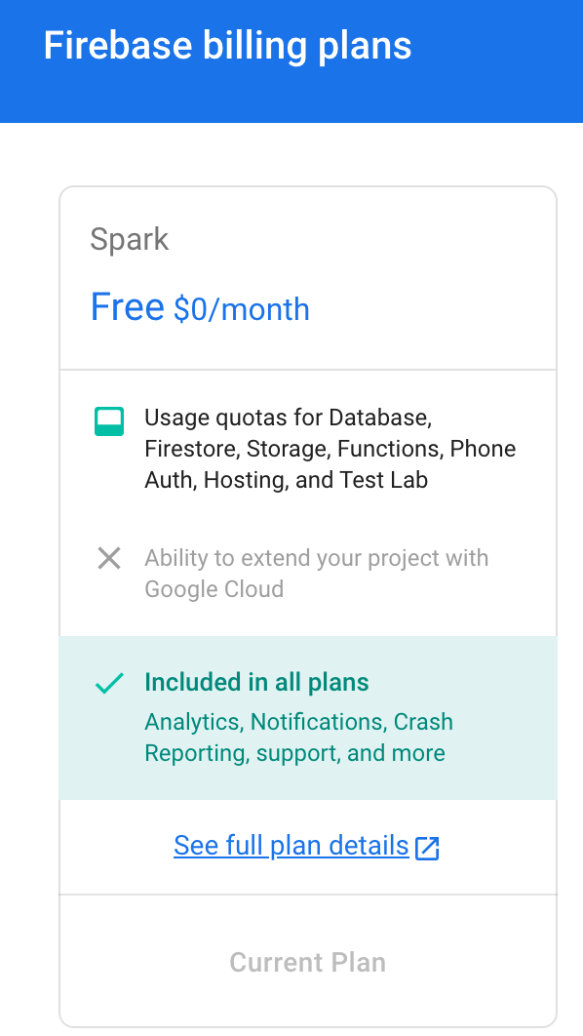Tap the checkmark for Included in all plans

pos(109,683)
